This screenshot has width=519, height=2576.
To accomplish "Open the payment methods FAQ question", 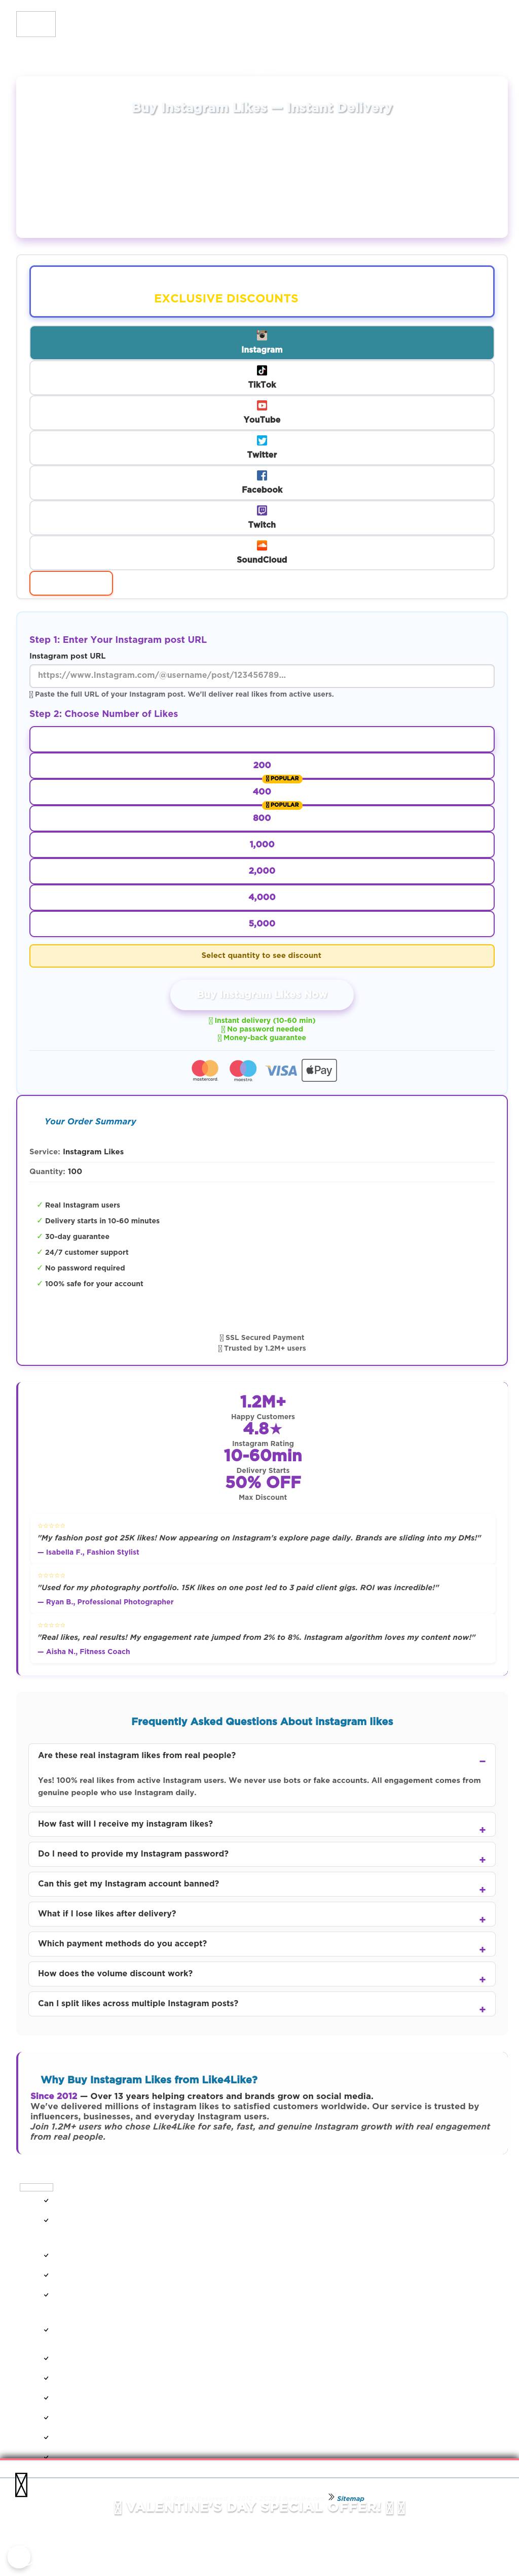I will [x=482, y=1949].
